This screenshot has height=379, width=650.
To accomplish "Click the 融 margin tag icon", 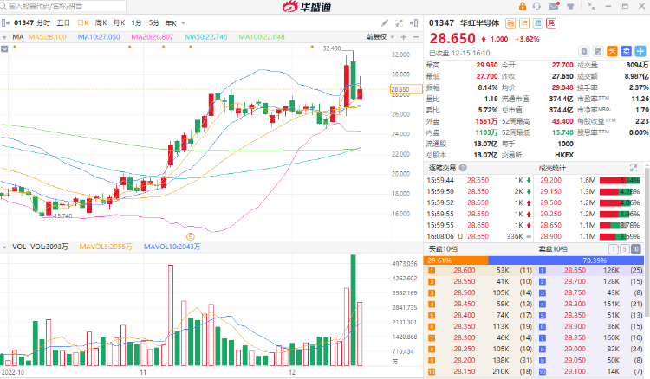I will [x=510, y=23].
